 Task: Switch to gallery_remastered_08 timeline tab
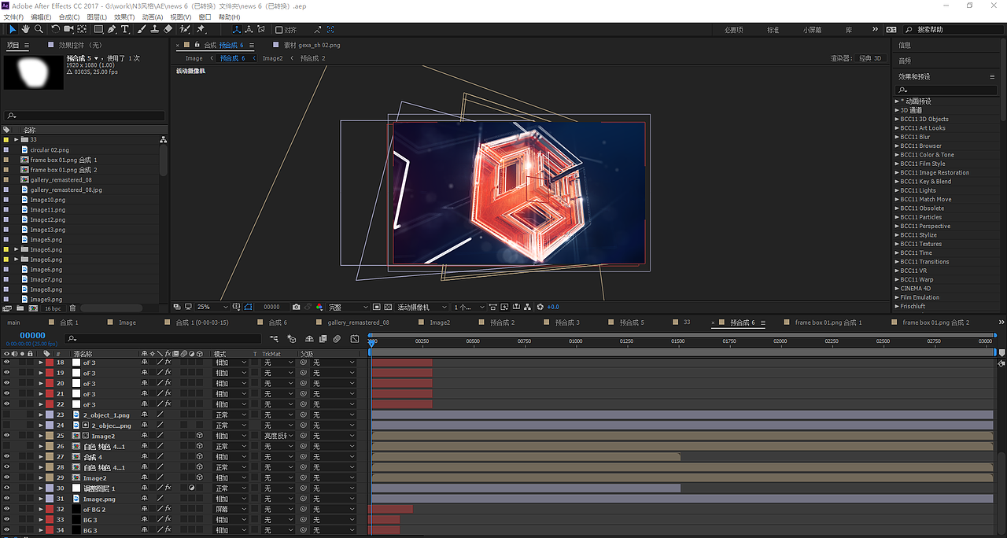click(359, 322)
